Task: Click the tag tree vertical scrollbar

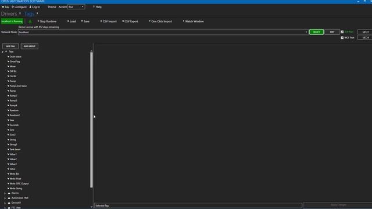Action: click(91, 120)
